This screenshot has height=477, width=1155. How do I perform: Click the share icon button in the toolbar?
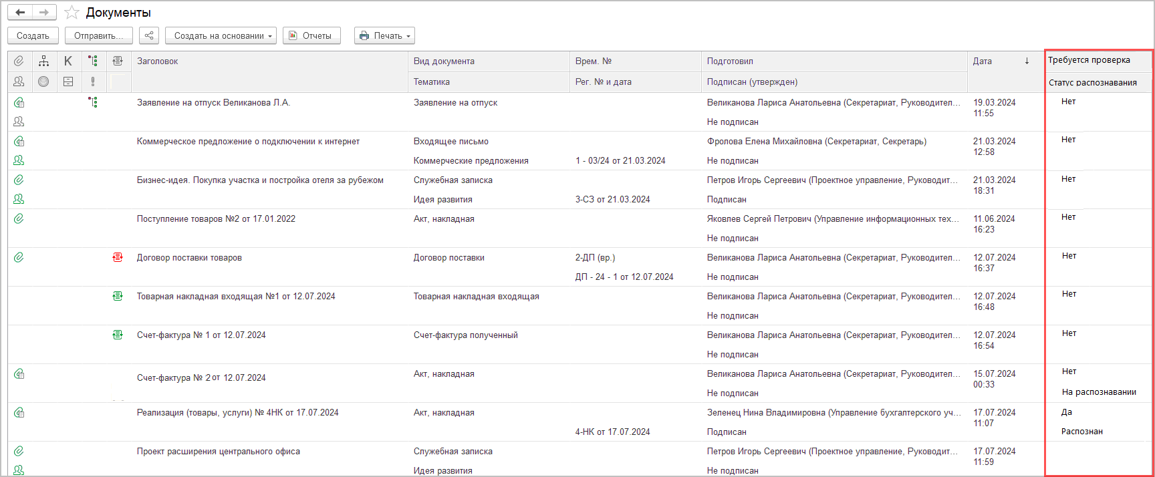(x=149, y=35)
